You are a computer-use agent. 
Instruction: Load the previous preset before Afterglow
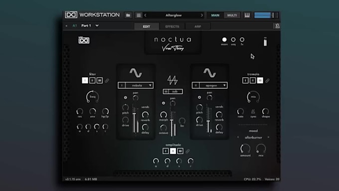click(x=145, y=15)
